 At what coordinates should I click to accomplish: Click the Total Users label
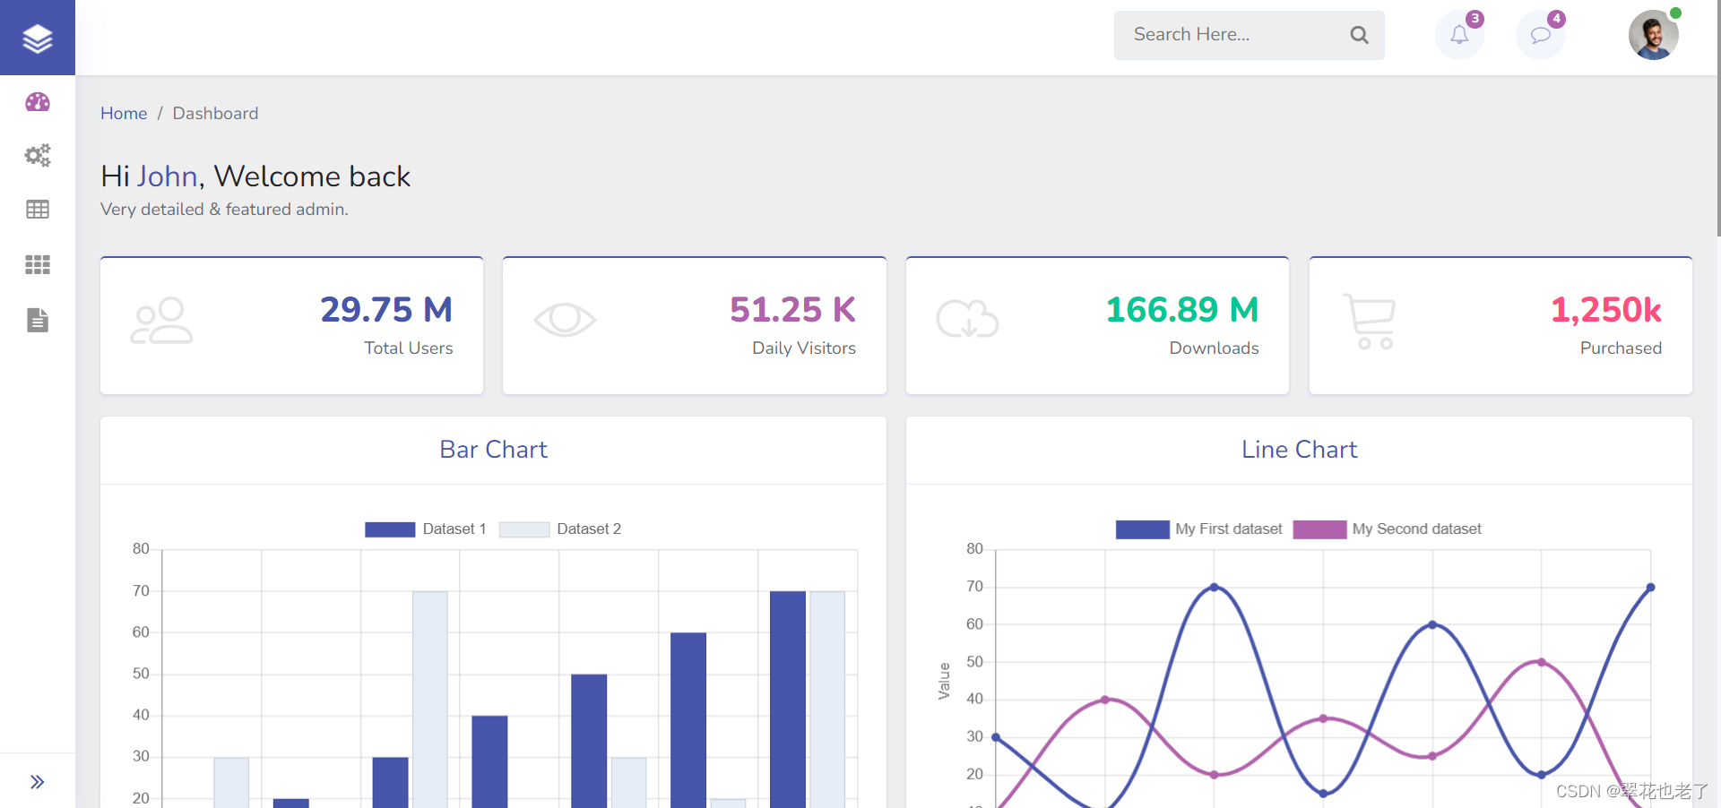coord(409,348)
